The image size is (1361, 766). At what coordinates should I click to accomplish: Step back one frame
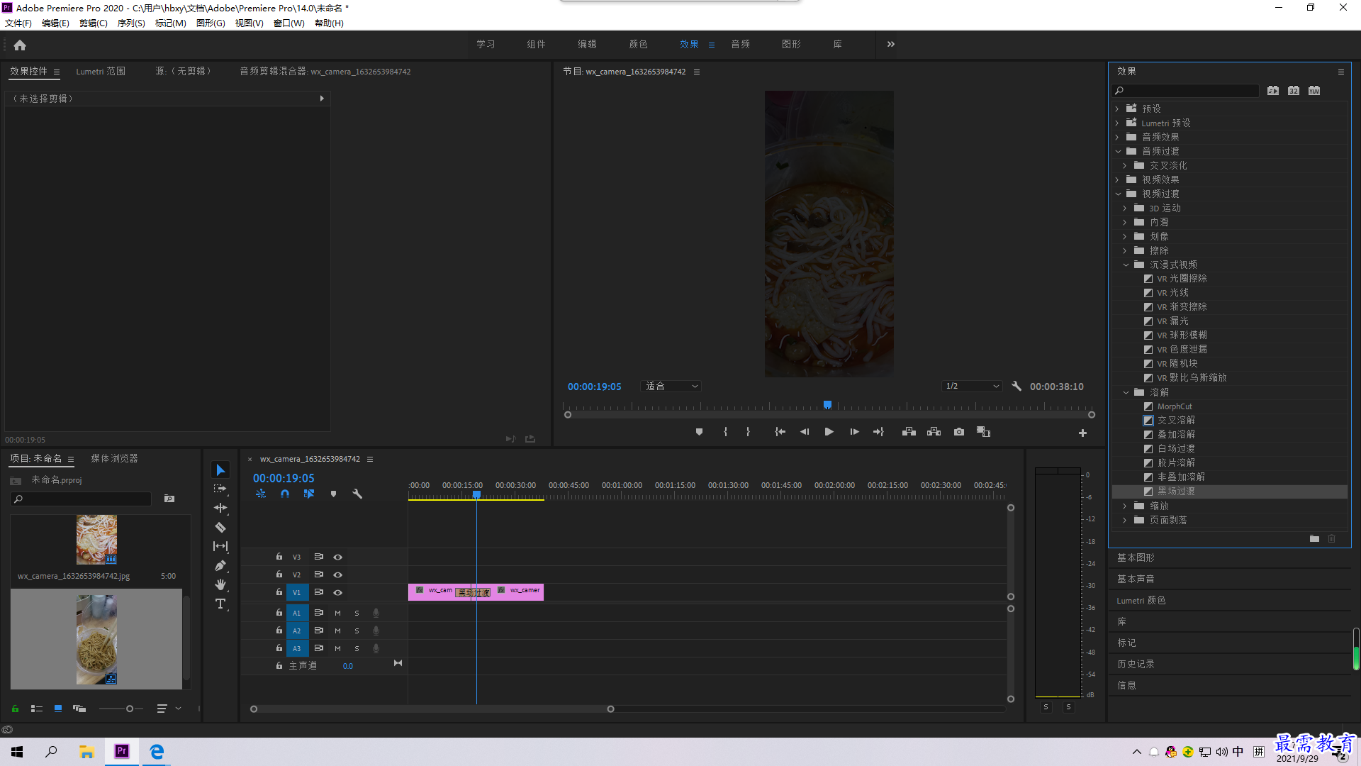(805, 432)
